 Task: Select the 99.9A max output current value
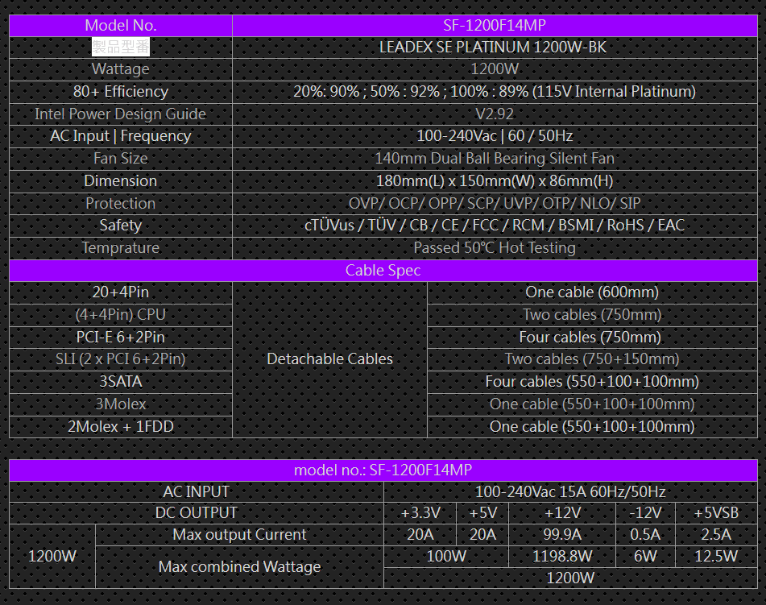pos(563,534)
